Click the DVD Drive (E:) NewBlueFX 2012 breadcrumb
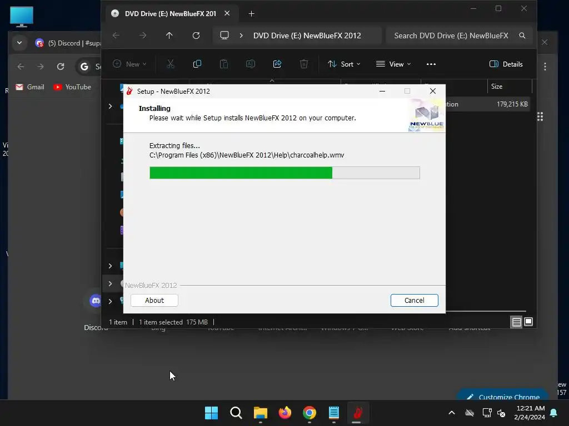 click(307, 35)
